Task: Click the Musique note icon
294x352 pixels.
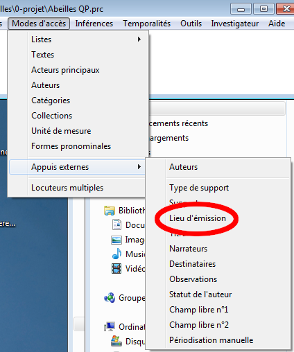Action: click(116, 254)
